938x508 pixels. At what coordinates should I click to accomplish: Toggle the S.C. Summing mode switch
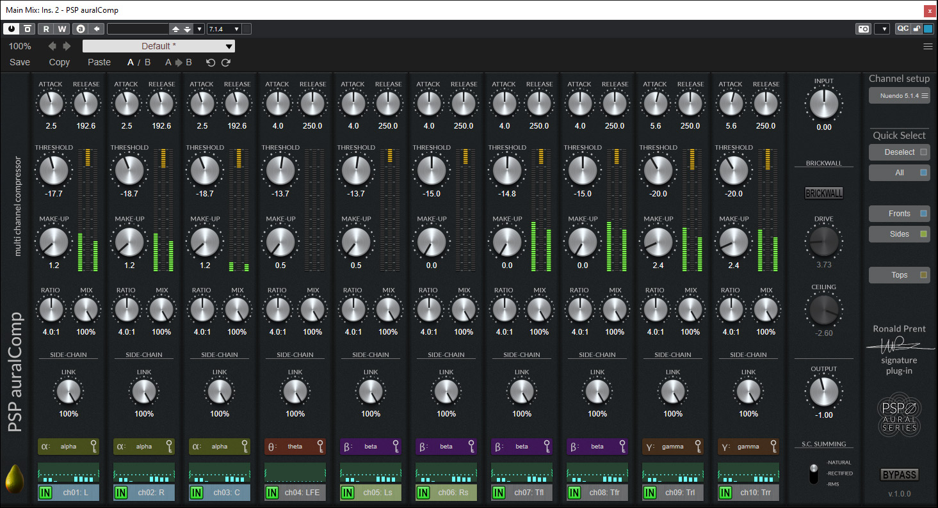click(x=814, y=474)
